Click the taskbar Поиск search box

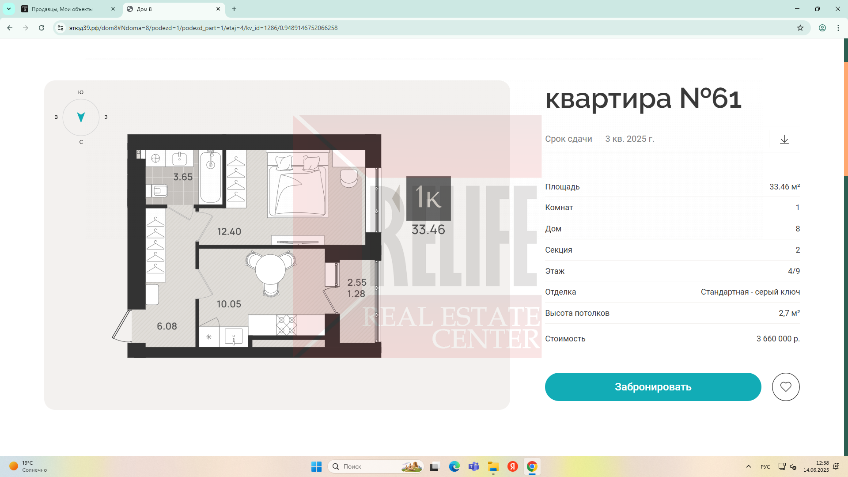coord(376,466)
